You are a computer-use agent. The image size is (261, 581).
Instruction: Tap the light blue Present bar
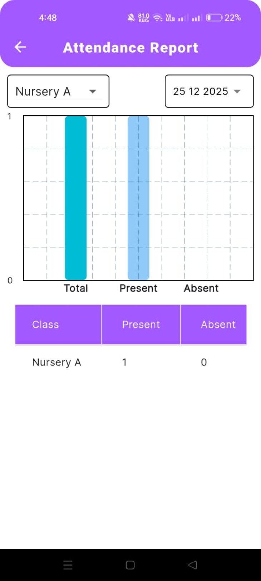[138, 198]
